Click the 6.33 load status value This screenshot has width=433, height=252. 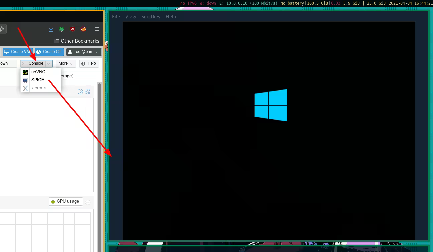336,3
